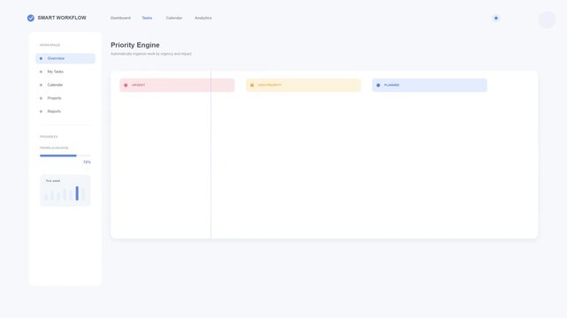Select the Urgent column header

coord(177,85)
